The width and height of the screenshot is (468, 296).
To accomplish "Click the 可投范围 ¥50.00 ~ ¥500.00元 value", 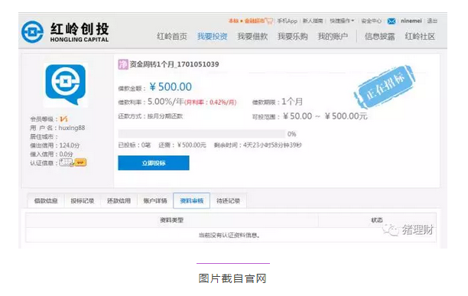I will coord(325,116).
